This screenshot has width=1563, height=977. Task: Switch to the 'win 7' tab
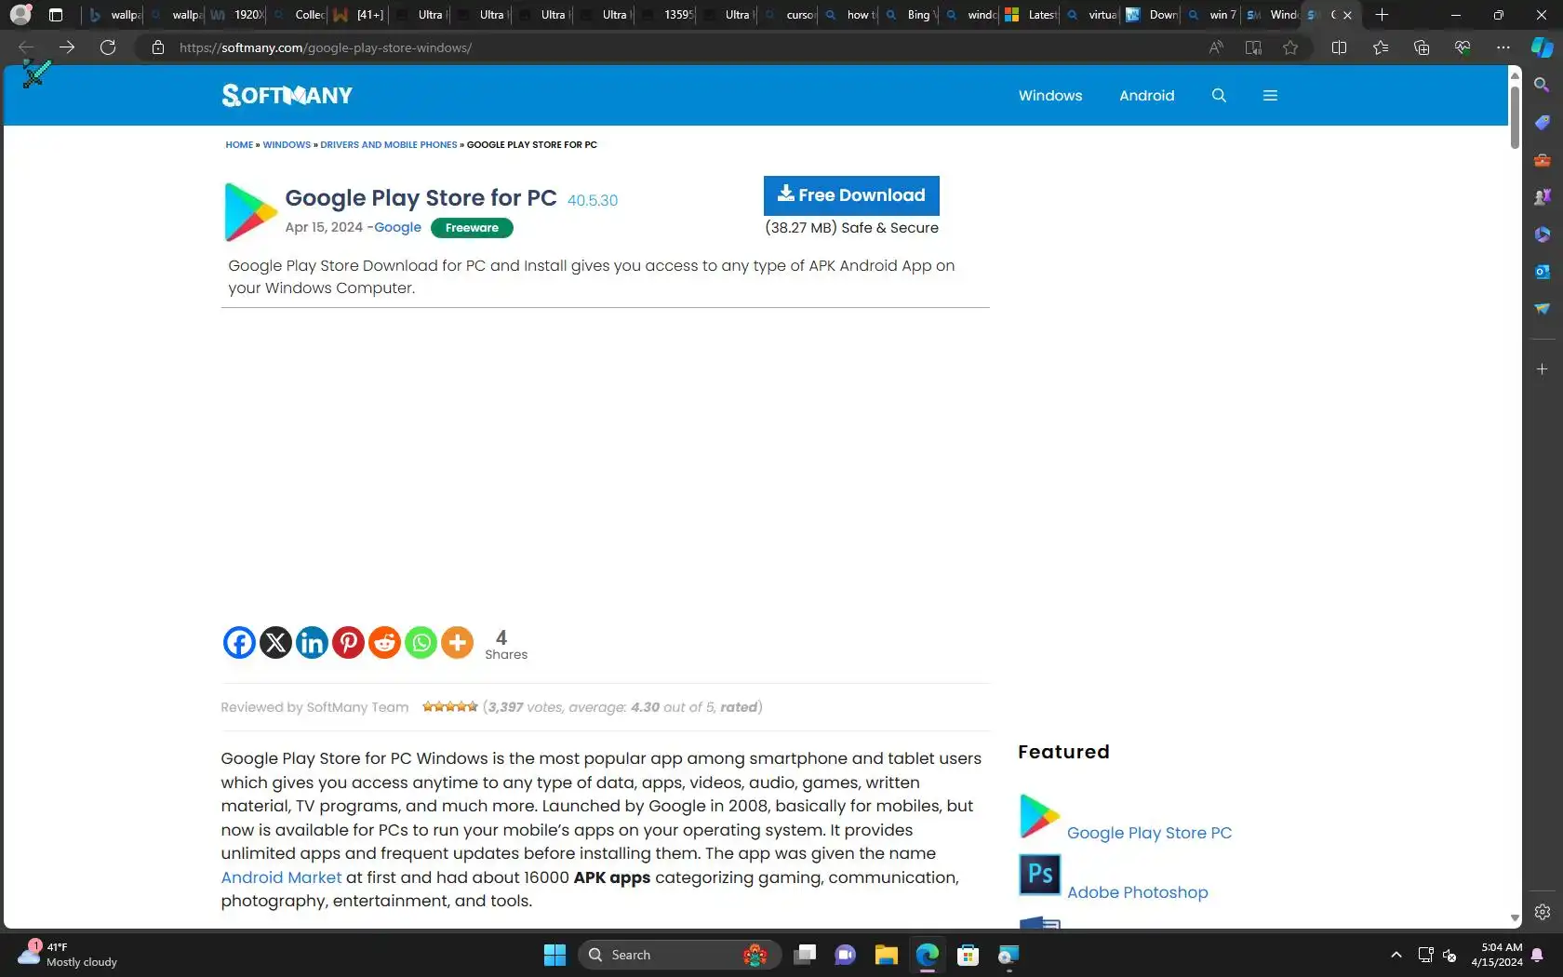(x=1211, y=15)
